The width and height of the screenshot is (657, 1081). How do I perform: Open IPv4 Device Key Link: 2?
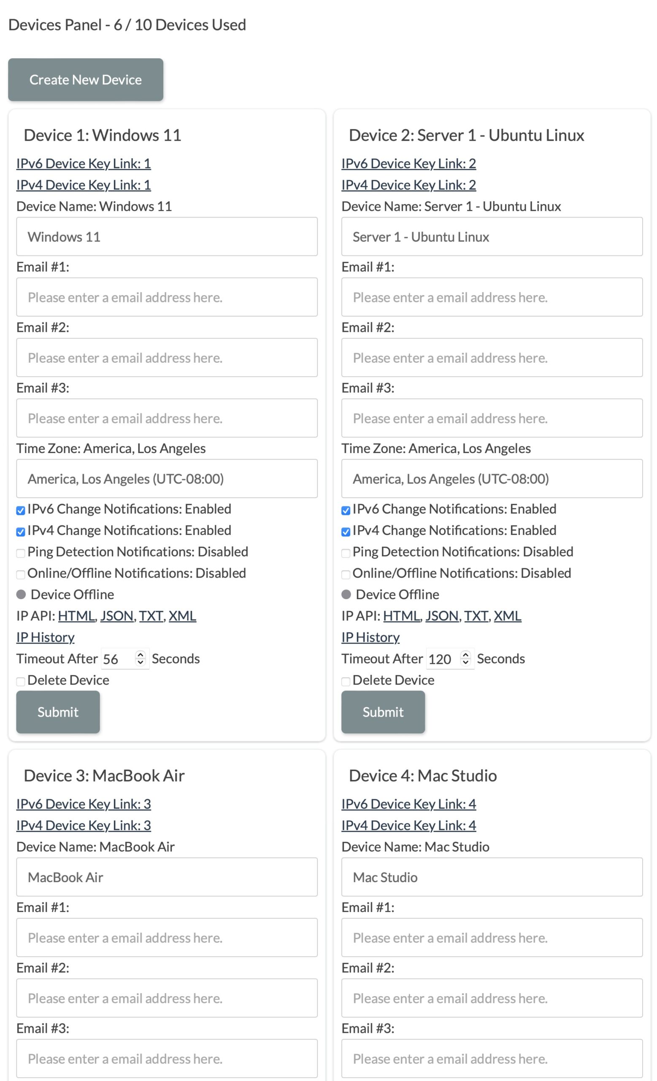click(408, 185)
